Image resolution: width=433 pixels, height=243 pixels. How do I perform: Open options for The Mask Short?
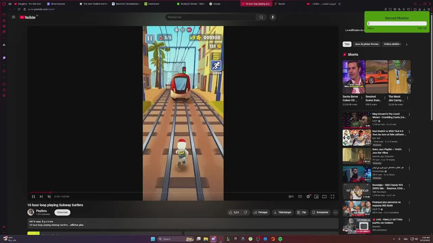[408, 98]
